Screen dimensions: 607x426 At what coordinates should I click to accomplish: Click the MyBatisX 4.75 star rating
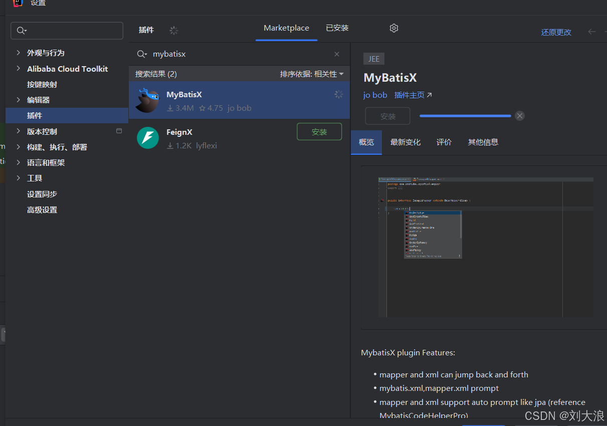click(x=211, y=108)
